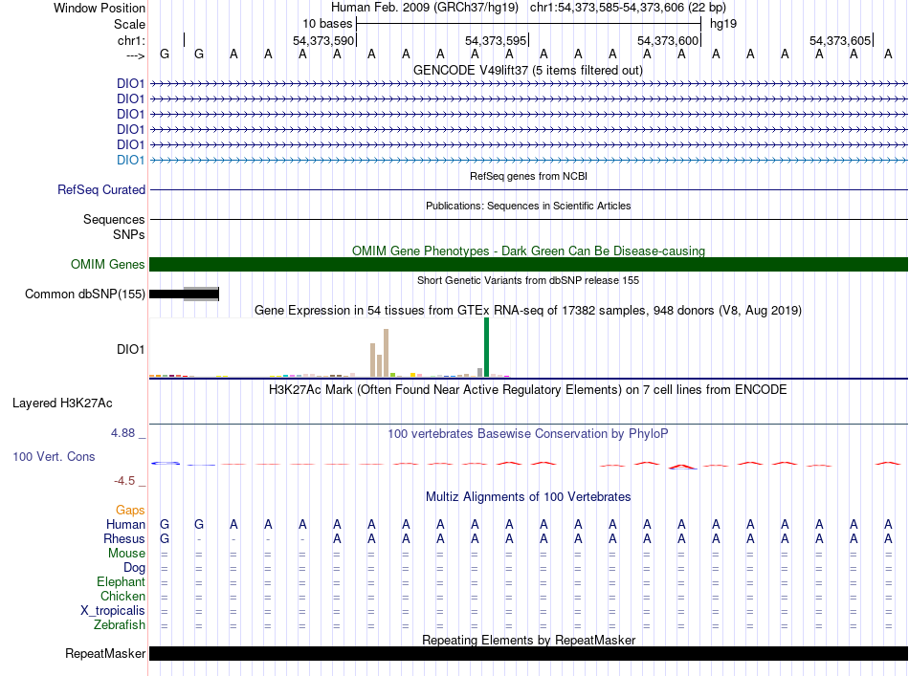Viewport: 909px width, 676px height.
Task: Click the tall green GTEx expression bar
Action: (486, 347)
